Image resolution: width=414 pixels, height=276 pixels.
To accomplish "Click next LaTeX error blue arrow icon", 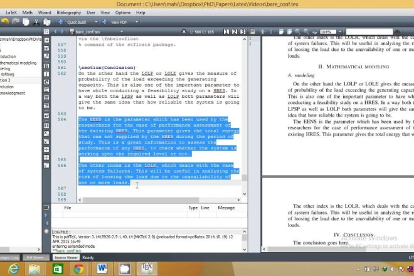I will click(46, 216).
